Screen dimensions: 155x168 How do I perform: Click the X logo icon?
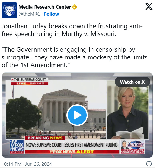149,6
